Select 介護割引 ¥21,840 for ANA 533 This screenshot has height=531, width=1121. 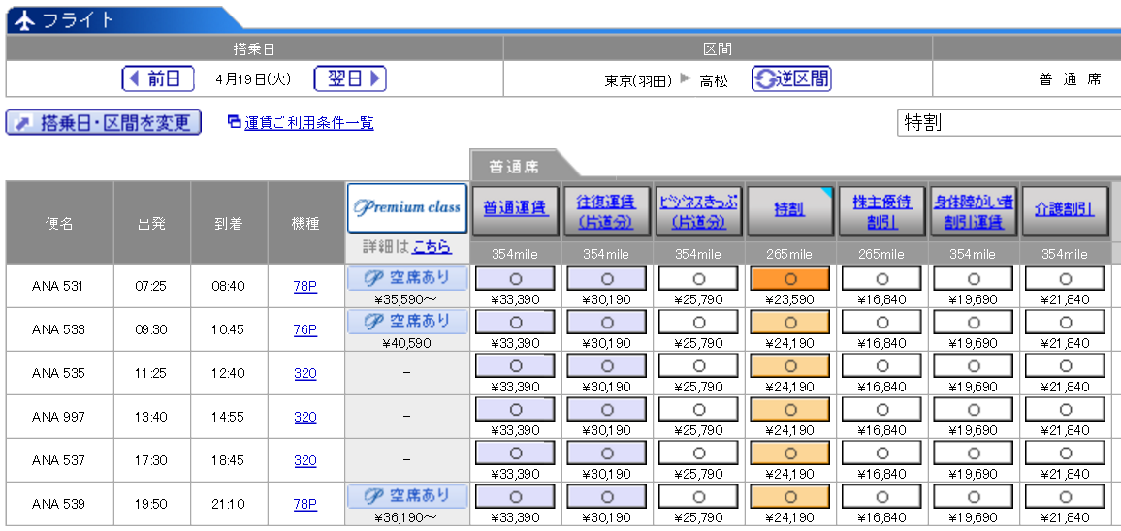pos(1065,323)
